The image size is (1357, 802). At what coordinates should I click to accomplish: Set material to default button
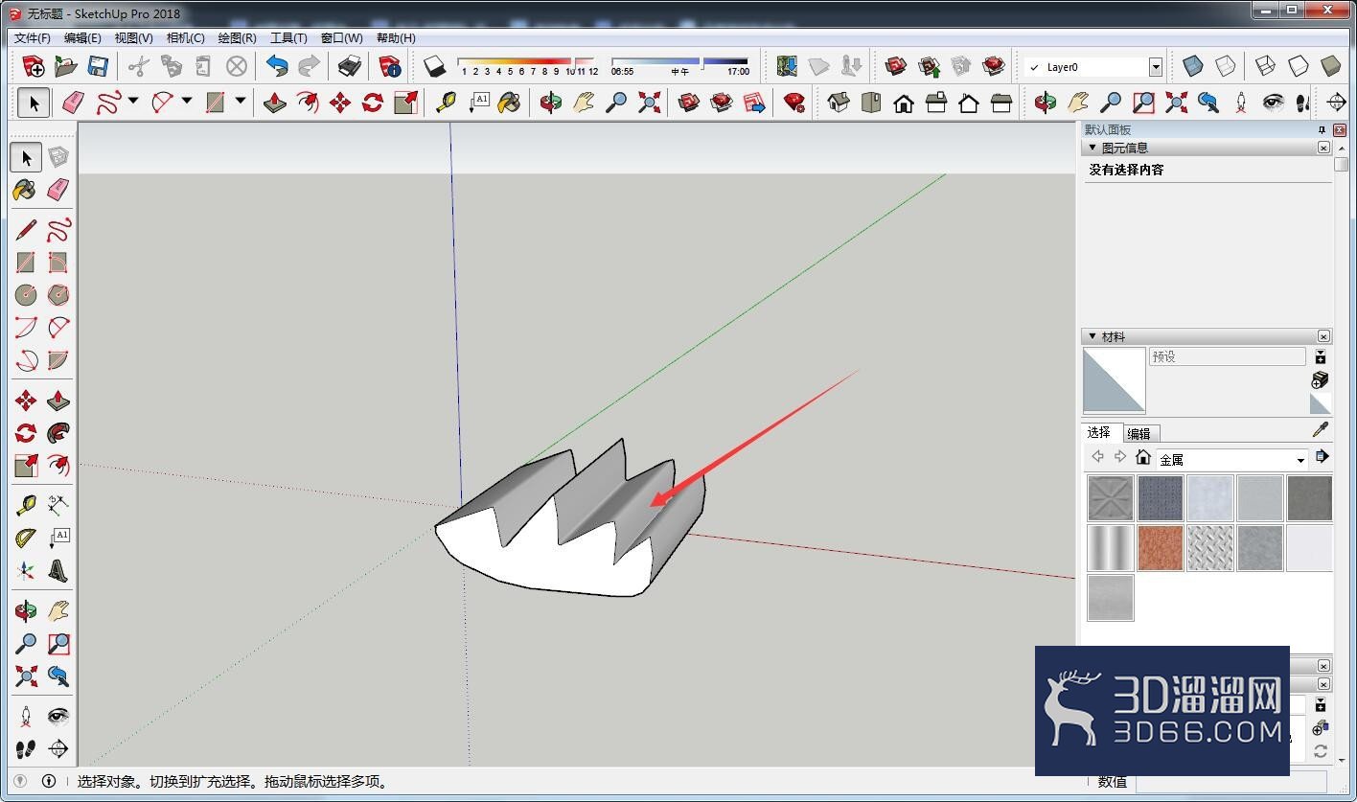(x=1321, y=403)
